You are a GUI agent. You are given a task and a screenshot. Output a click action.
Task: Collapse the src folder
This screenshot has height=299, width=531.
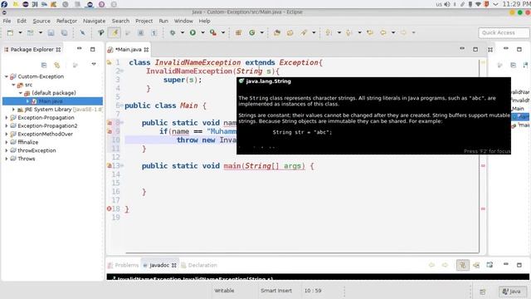pos(13,85)
